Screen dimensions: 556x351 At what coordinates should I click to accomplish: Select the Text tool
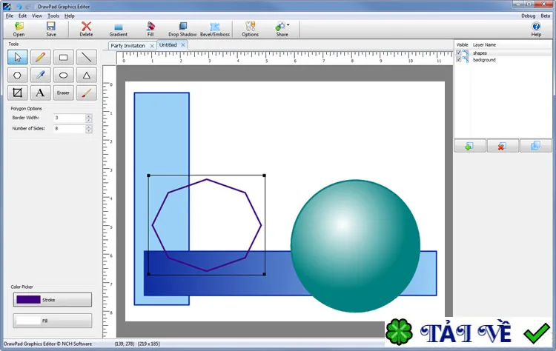pyautogui.click(x=41, y=93)
